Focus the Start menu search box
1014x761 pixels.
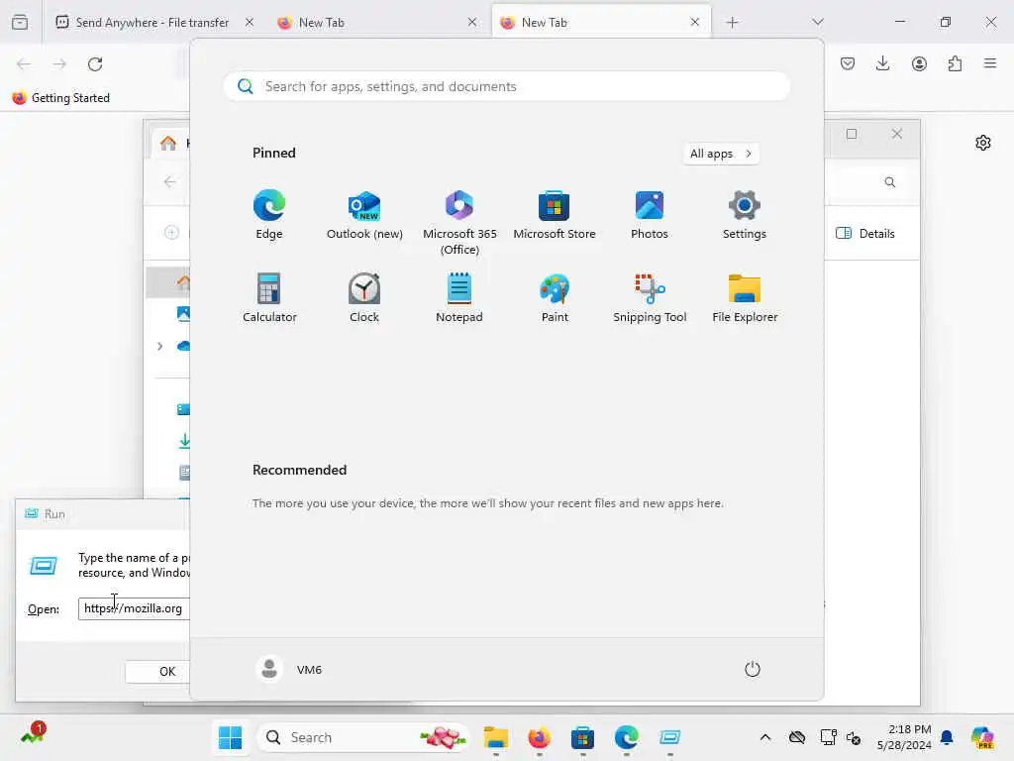tap(507, 86)
